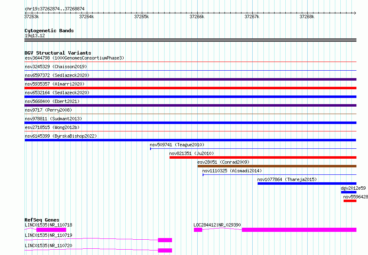This screenshot has height=255, width=368.
Task: Click the thin blue line of nsv1110325
Action: pos(280,175)
